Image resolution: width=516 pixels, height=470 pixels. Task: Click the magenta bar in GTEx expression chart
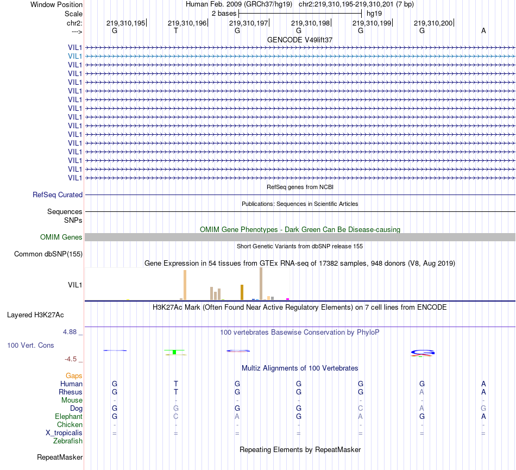pos(288,299)
